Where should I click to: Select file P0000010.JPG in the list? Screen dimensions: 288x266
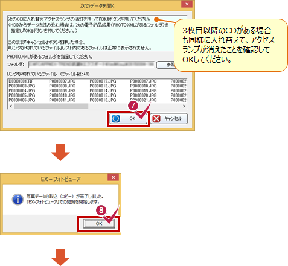(x=62, y=95)
